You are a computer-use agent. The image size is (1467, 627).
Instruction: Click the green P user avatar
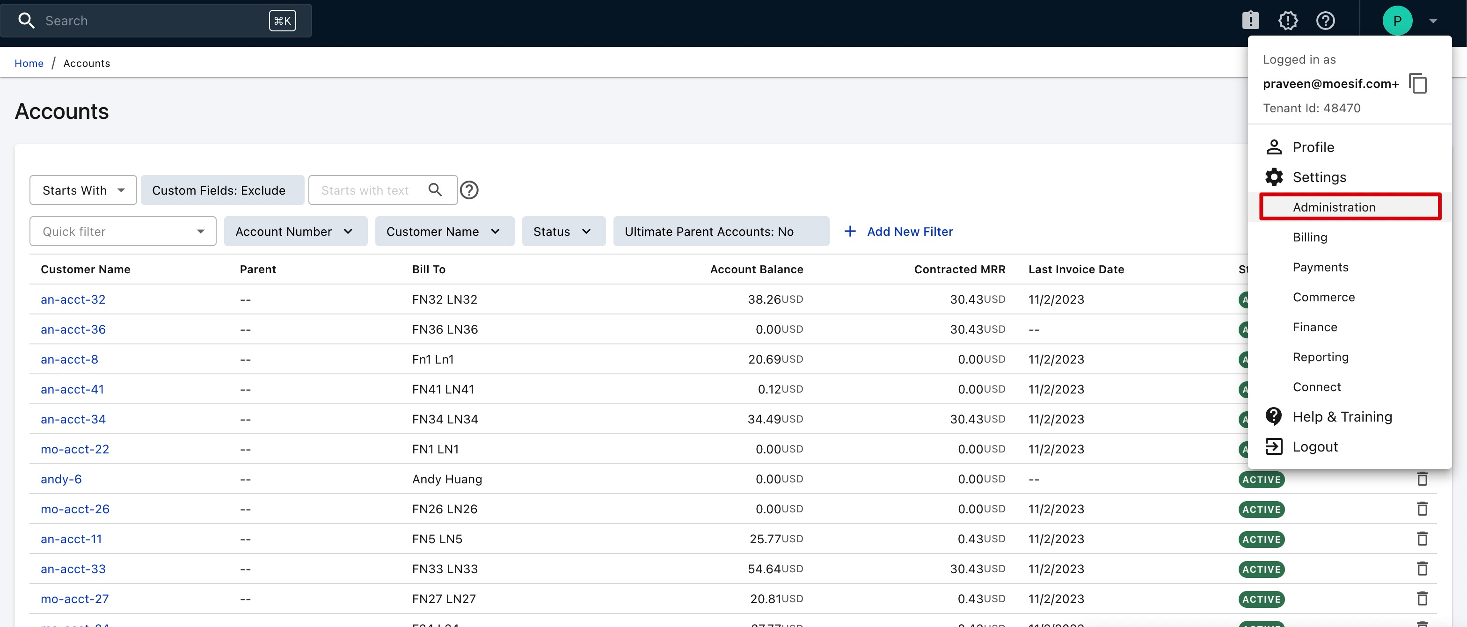[1397, 21]
